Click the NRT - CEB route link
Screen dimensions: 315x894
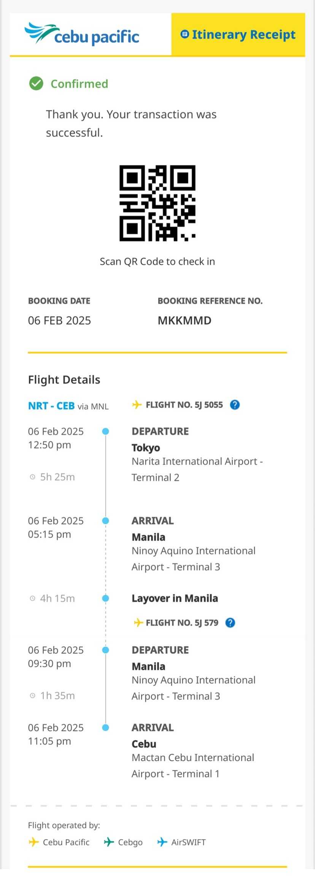[51, 406]
